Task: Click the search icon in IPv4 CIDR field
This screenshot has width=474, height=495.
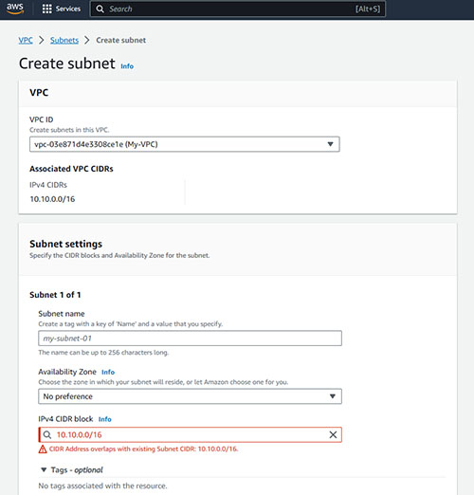Action: (x=47, y=434)
